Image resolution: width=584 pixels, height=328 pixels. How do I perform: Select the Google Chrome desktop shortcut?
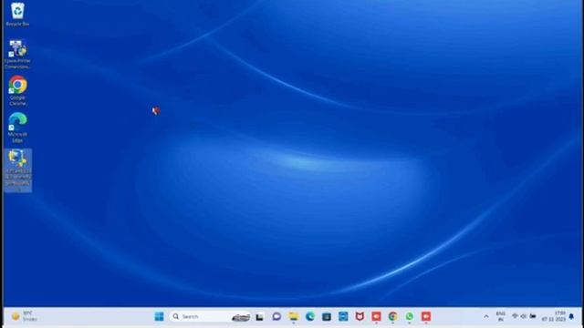pos(17,91)
